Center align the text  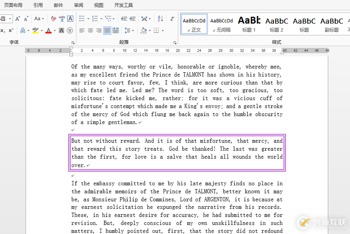[91, 31]
